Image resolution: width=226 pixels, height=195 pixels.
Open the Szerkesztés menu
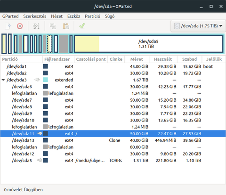pyautogui.click(x=35, y=16)
